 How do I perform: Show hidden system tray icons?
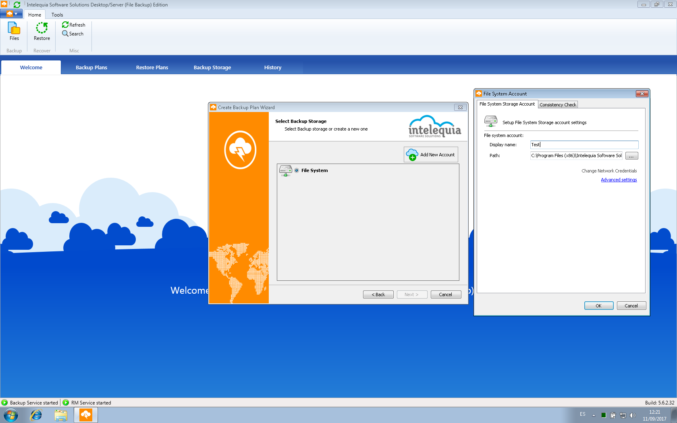pyautogui.click(x=594, y=415)
